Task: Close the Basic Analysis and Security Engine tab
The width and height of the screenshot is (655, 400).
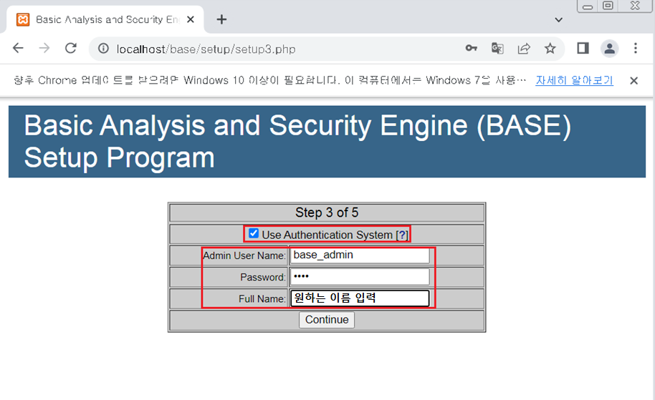Action: (x=191, y=19)
